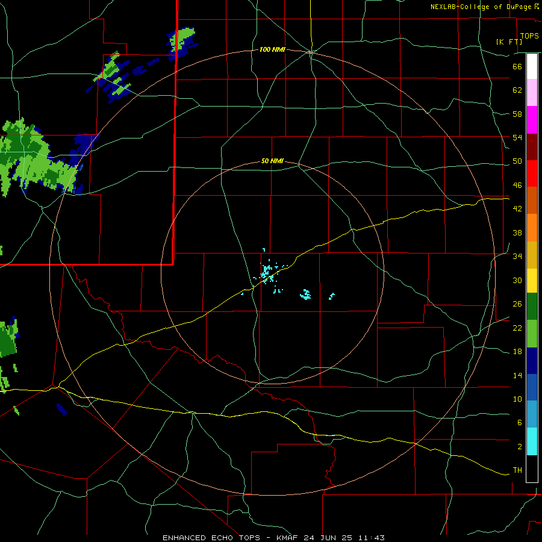Click the KMAF station identifier
Viewport: 542px width, 542px height.
click(287, 538)
